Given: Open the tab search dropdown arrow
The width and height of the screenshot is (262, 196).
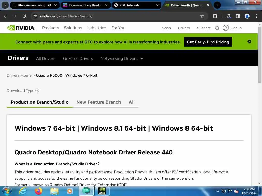Looking at the screenshot, I should (x=5, y=5).
